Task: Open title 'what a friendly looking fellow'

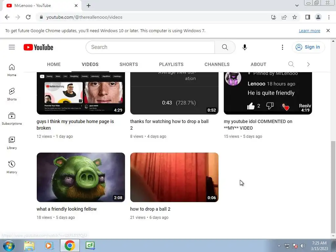Action: click(67, 209)
